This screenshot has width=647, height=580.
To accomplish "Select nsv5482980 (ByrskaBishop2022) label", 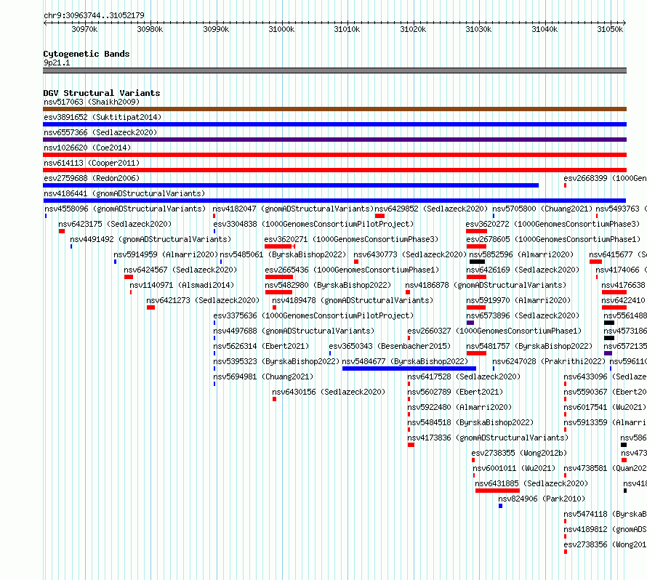I will (x=328, y=285).
